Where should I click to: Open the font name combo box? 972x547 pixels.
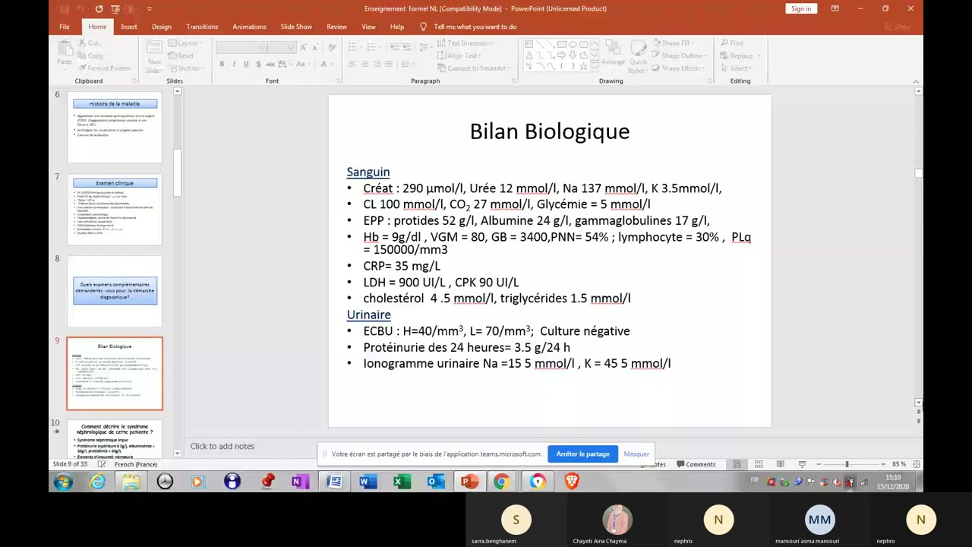[x=240, y=47]
